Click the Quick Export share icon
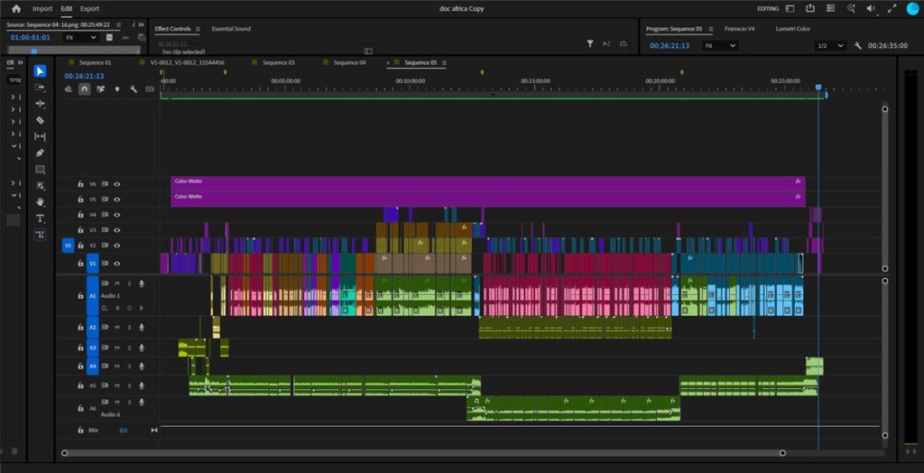This screenshot has width=924, height=473. [x=810, y=9]
